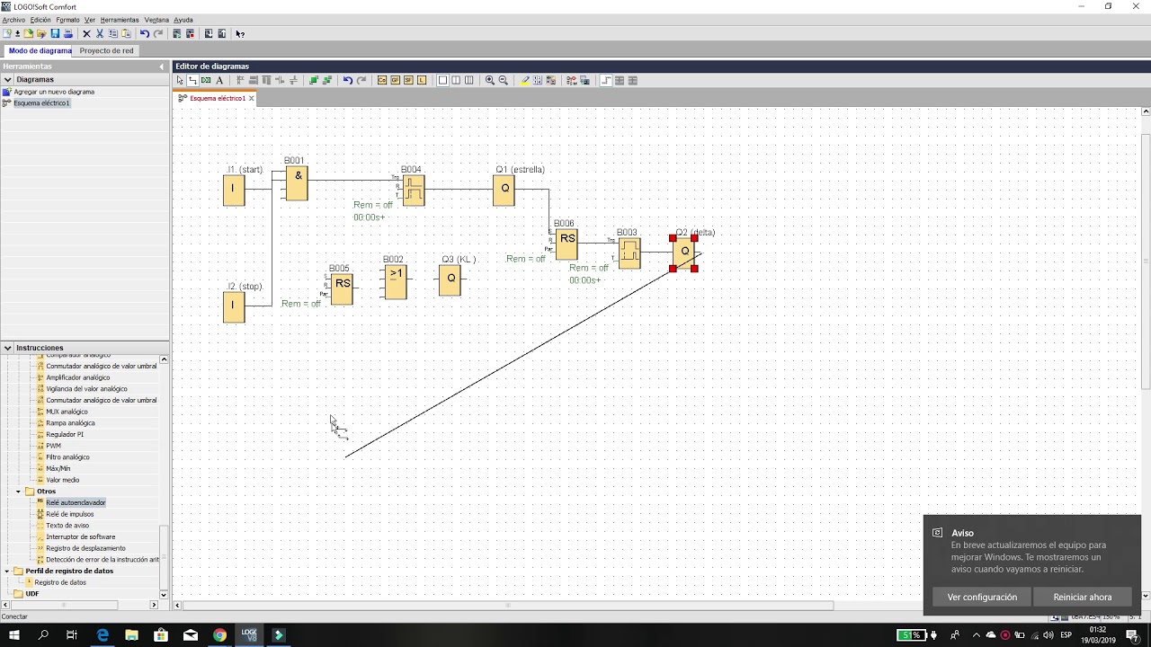Select the Modo de diagrama tab
The width and height of the screenshot is (1151, 647).
(x=39, y=50)
